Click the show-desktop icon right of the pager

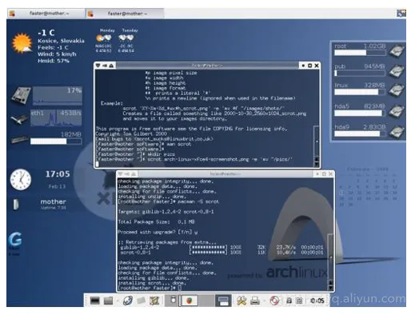[x=223, y=301]
